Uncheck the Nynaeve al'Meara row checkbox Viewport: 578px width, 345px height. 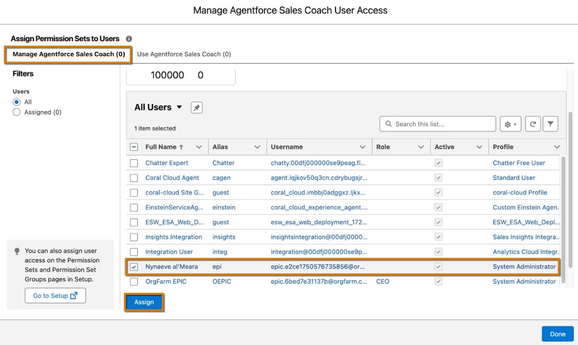click(x=134, y=267)
